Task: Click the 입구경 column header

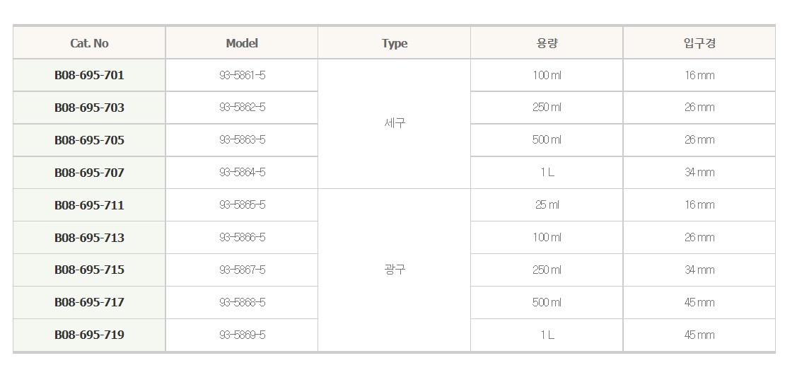Action: click(699, 43)
